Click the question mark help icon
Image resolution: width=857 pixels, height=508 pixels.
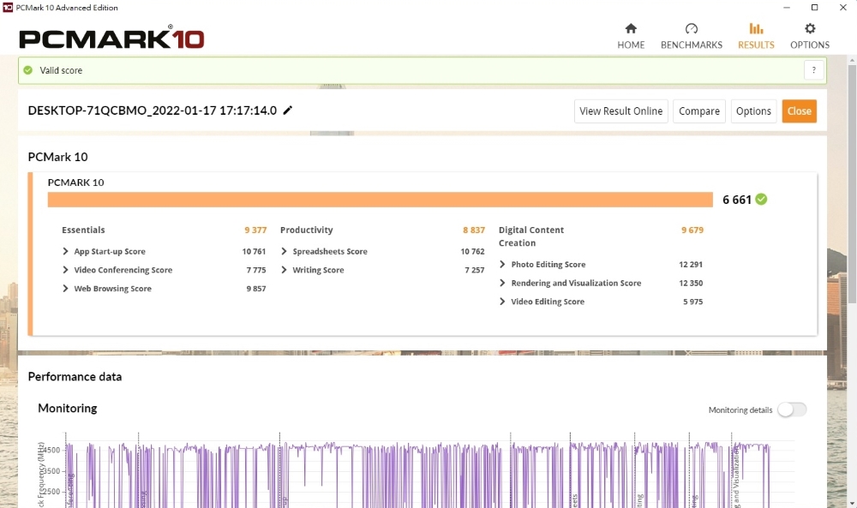(813, 70)
